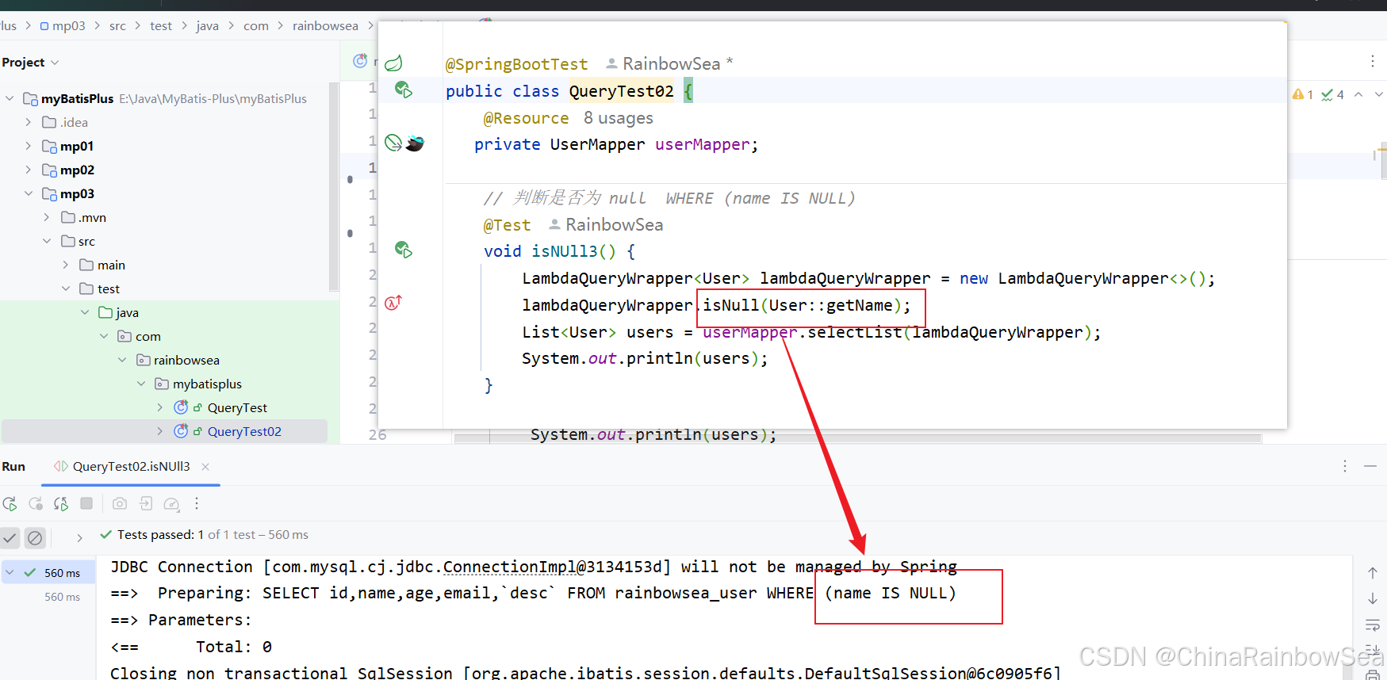Select the test folder in tree
The image size is (1387, 680).
click(x=109, y=288)
